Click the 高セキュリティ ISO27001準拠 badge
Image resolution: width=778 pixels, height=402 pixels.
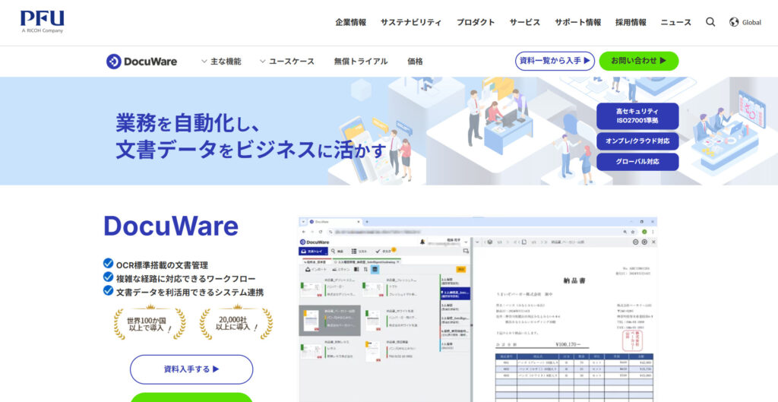click(637, 116)
